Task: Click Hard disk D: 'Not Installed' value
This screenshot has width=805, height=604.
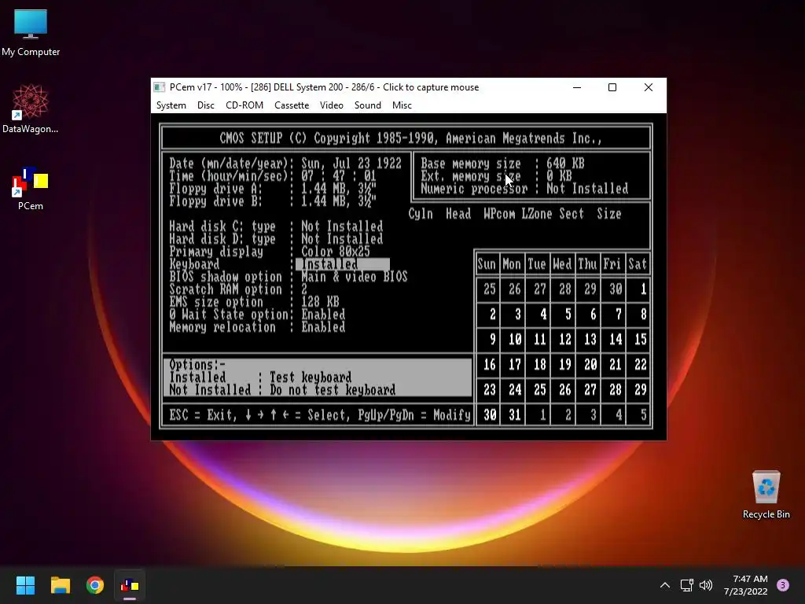Action: click(x=342, y=239)
